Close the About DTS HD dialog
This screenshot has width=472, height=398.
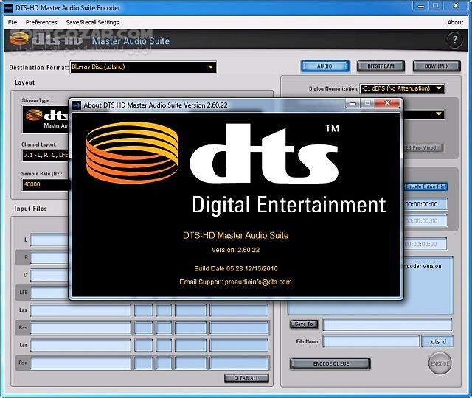pyautogui.click(x=388, y=103)
